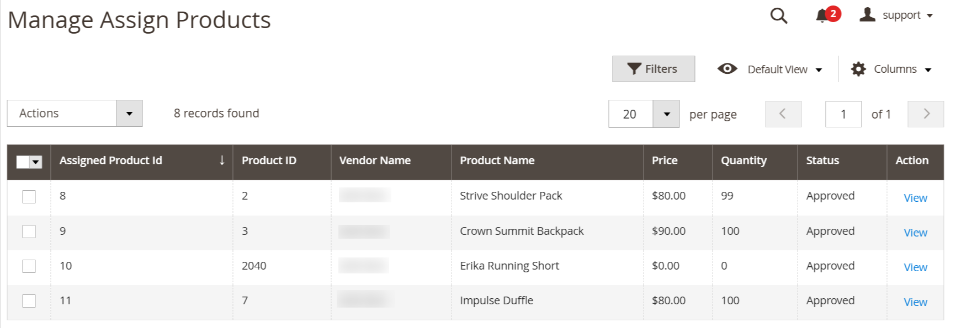Tick checkbox for Strive Shoulder Pack row
Viewport: 956px width, 328px height.
[29, 197]
